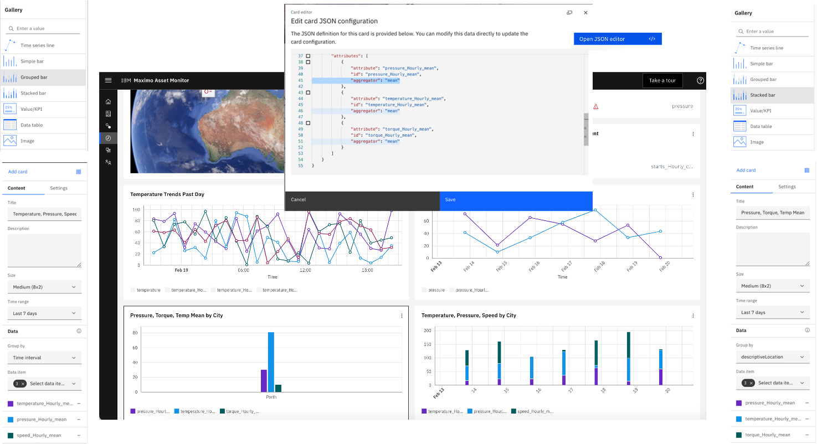The width and height of the screenshot is (817, 444).
Task: Open the Group by descriptiveLocation dropdown
Action: pyautogui.click(x=773, y=357)
